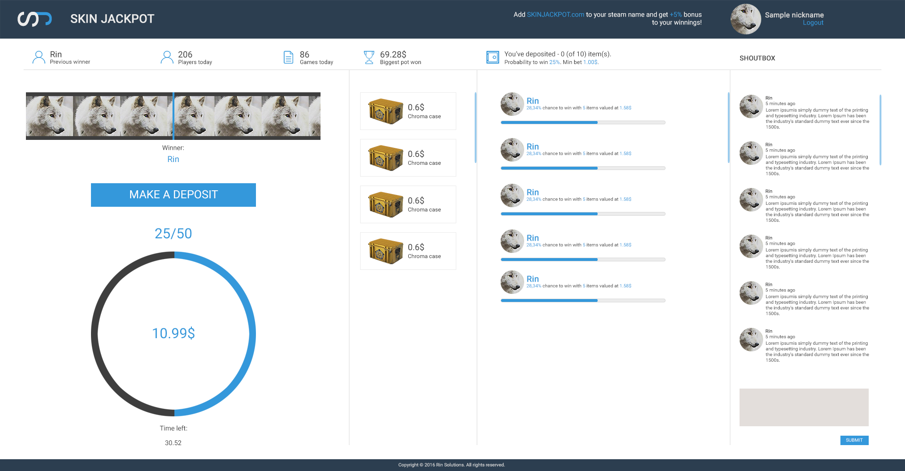
Task: Click first player's chance progress bar
Action: pos(583,122)
